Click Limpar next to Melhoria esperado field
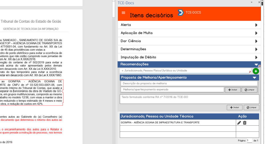This screenshot has height=144, width=265. (249, 90)
